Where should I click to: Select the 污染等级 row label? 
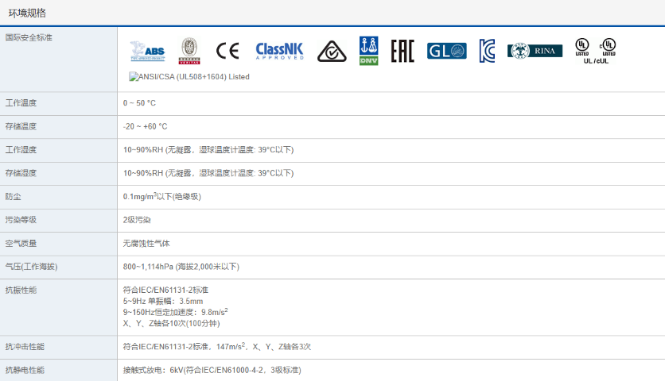pyautogui.click(x=21, y=220)
